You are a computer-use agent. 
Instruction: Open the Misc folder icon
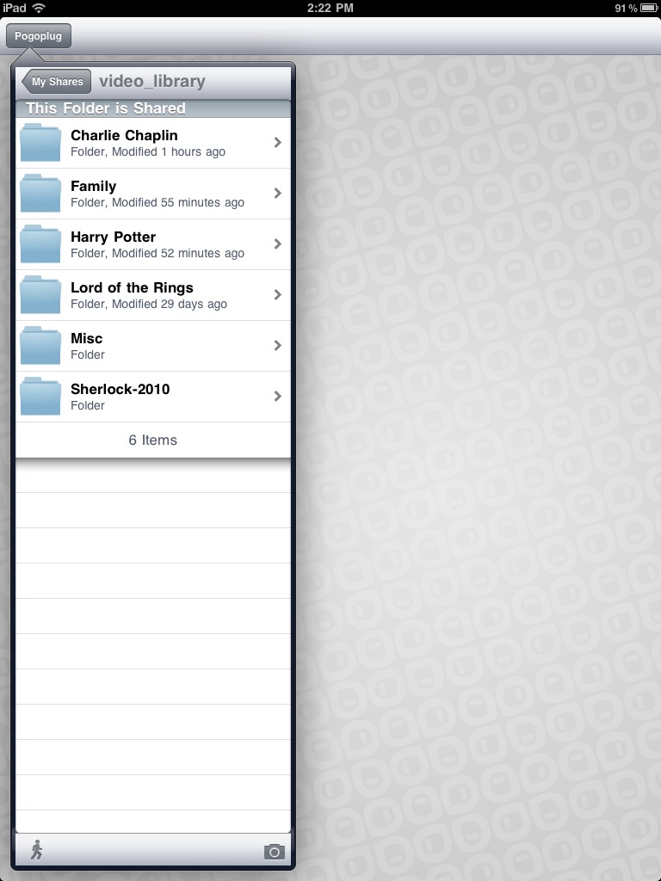click(x=40, y=345)
